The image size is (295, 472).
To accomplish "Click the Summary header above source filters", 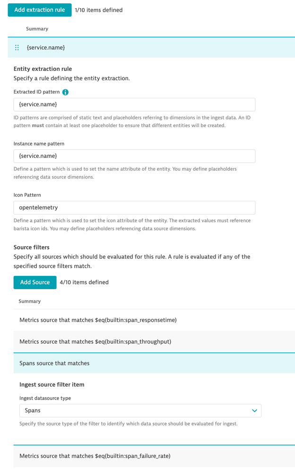I will click(29, 301).
